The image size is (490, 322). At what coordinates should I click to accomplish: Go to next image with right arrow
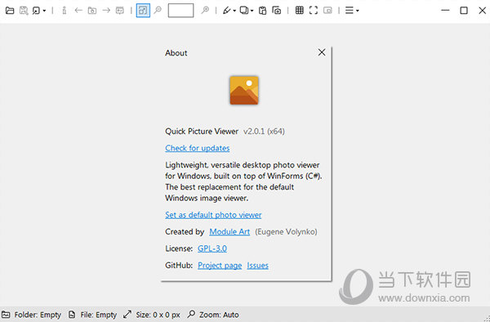tap(106, 11)
